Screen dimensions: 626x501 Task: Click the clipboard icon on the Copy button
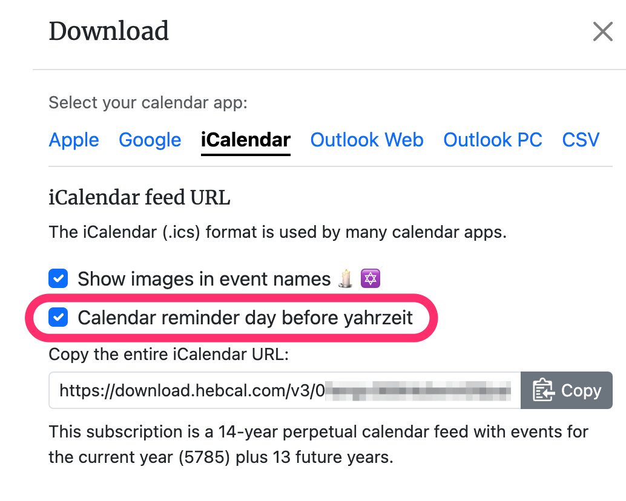coord(543,390)
